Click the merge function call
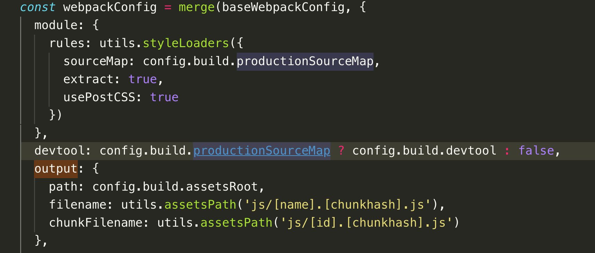Image resolution: width=595 pixels, height=253 pixels. (x=196, y=7)
